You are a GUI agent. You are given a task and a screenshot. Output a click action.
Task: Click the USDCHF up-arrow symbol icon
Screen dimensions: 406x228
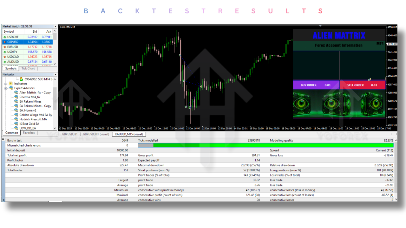click(5, 37)
